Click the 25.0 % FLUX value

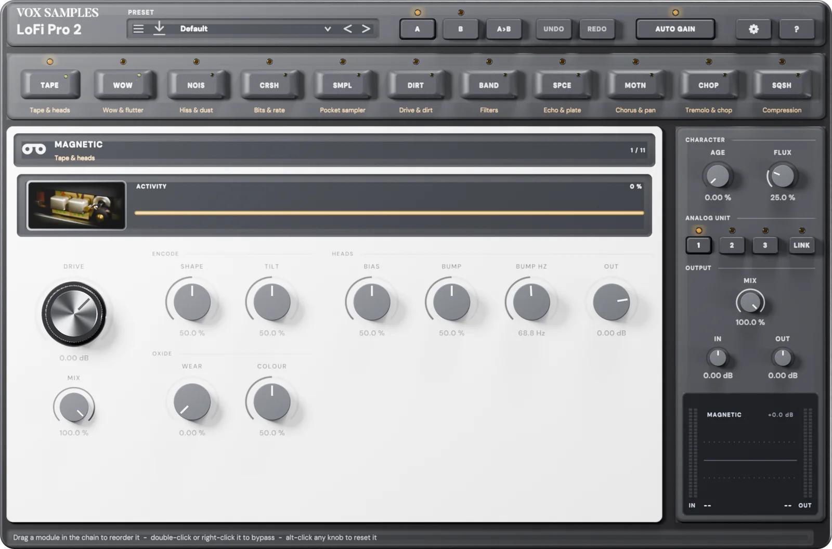pyautogui.click(x=783, y=198)
